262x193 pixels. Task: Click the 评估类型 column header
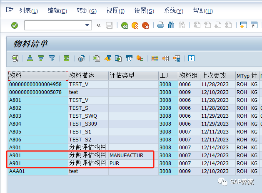[134, 76]
